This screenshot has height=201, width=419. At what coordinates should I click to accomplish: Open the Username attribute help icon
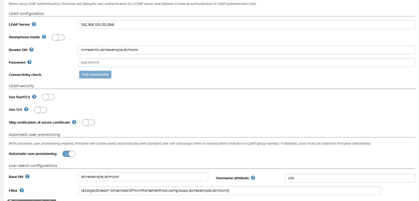253,178
